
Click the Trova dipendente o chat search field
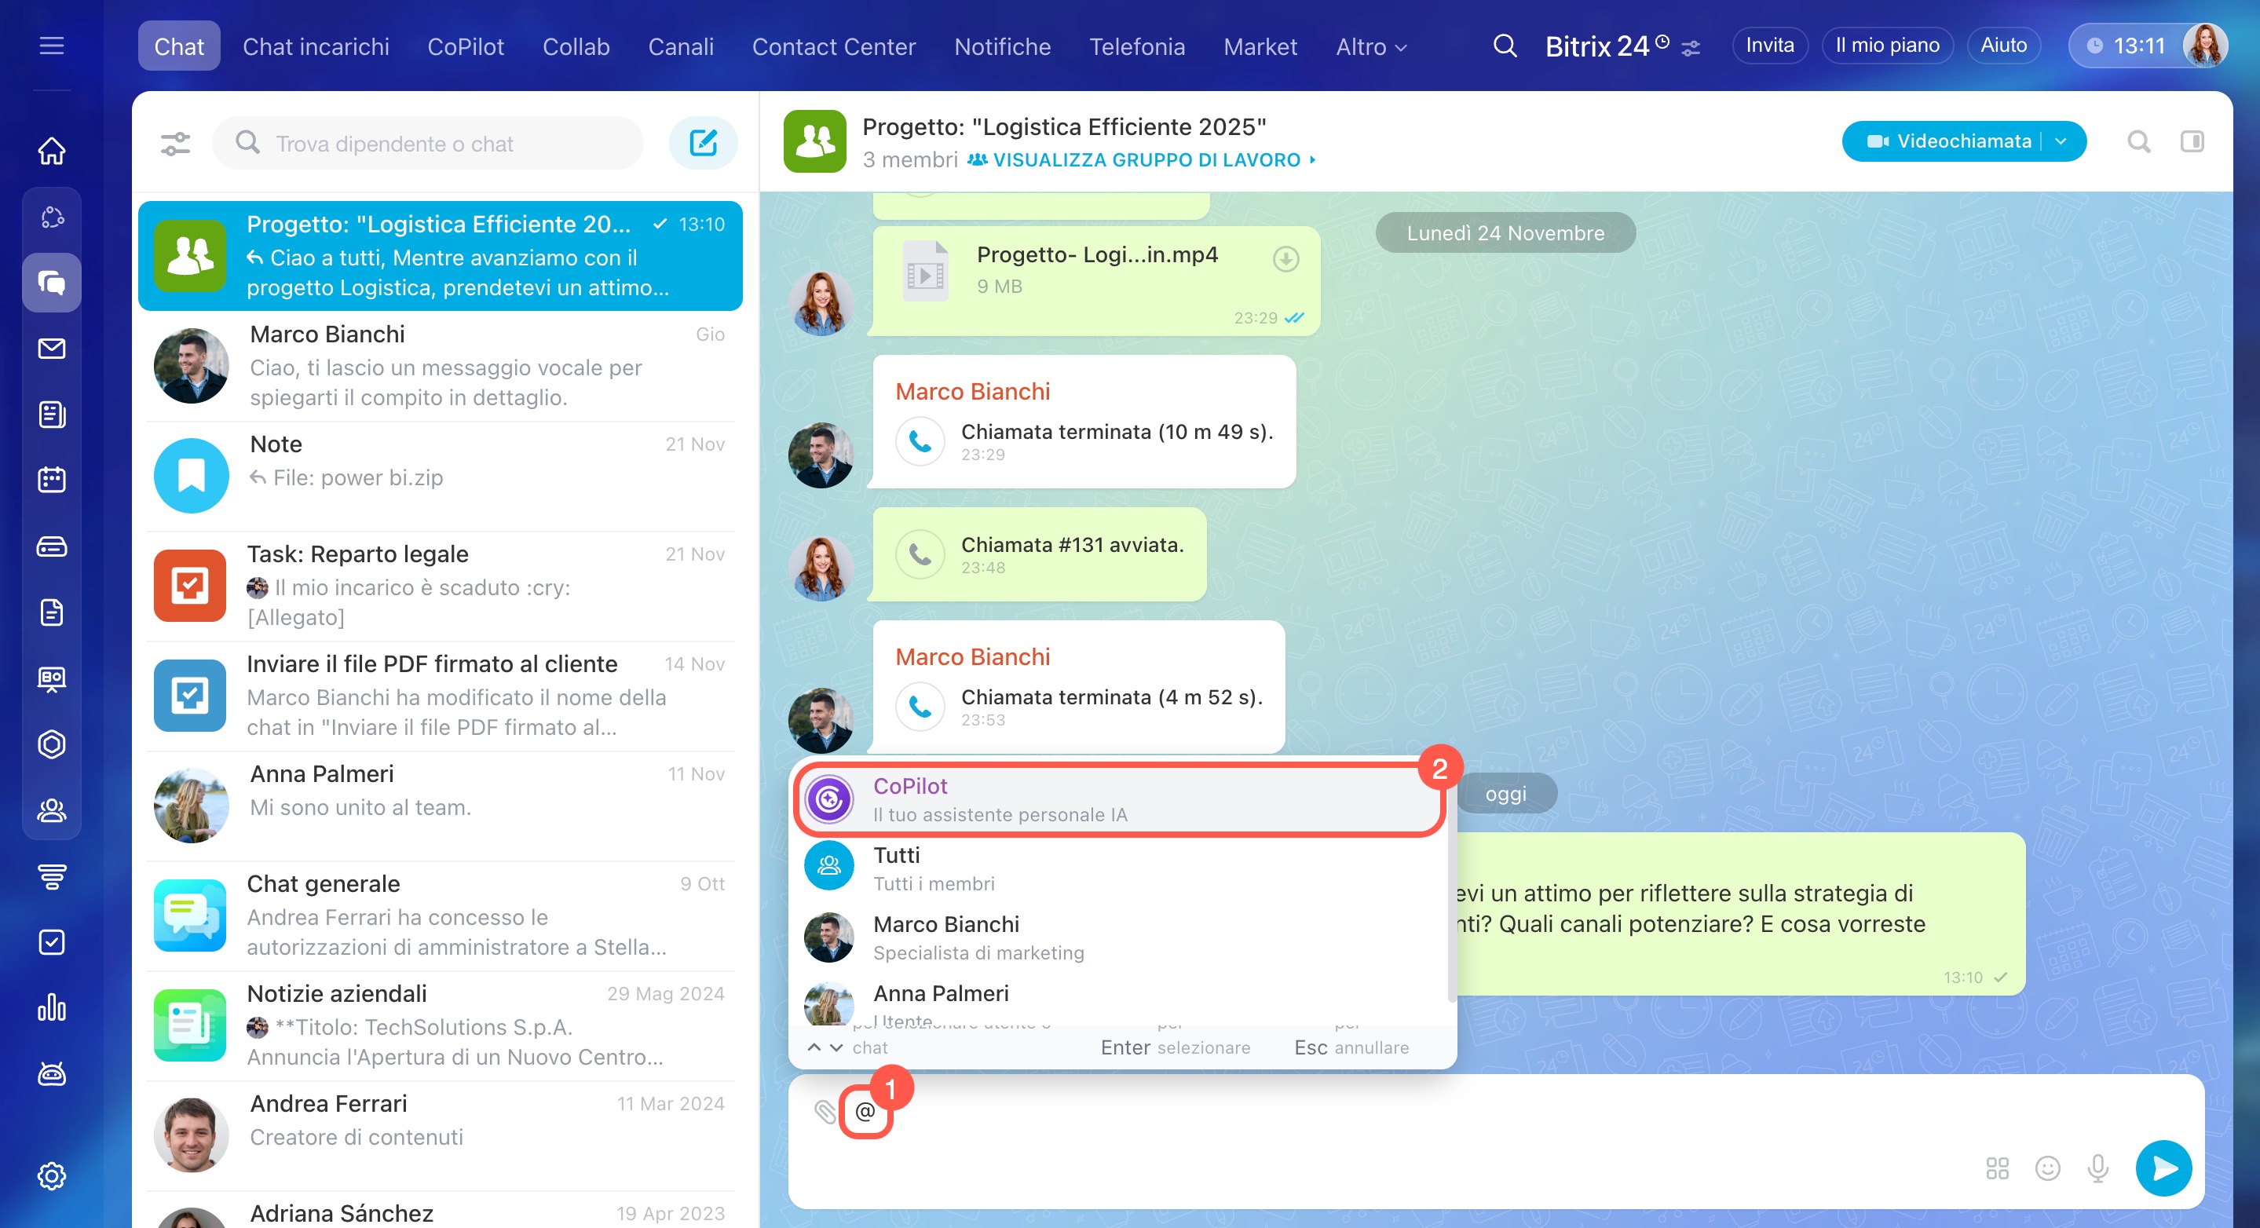tap(428, 143)
